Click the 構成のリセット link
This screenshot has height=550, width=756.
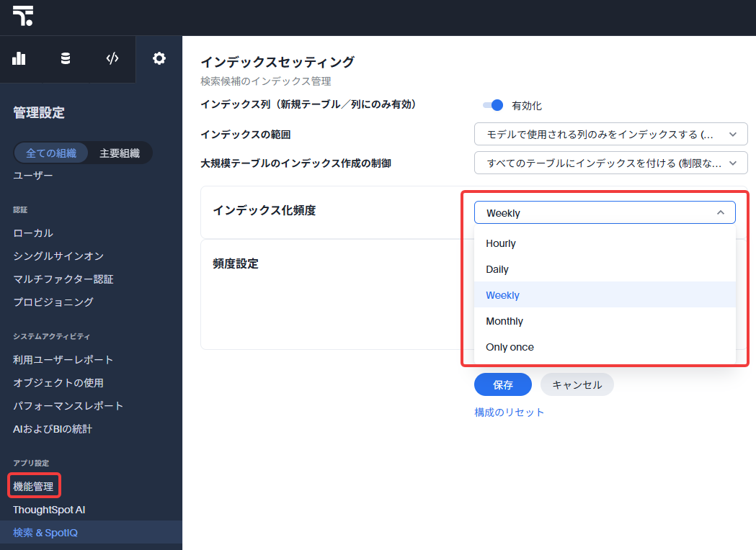pyautogui.click(x=509, y=412)
